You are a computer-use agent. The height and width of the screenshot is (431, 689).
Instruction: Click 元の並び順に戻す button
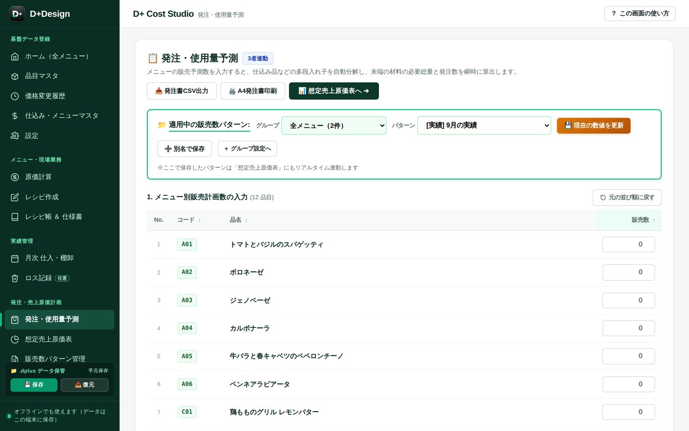click(627, 198)
